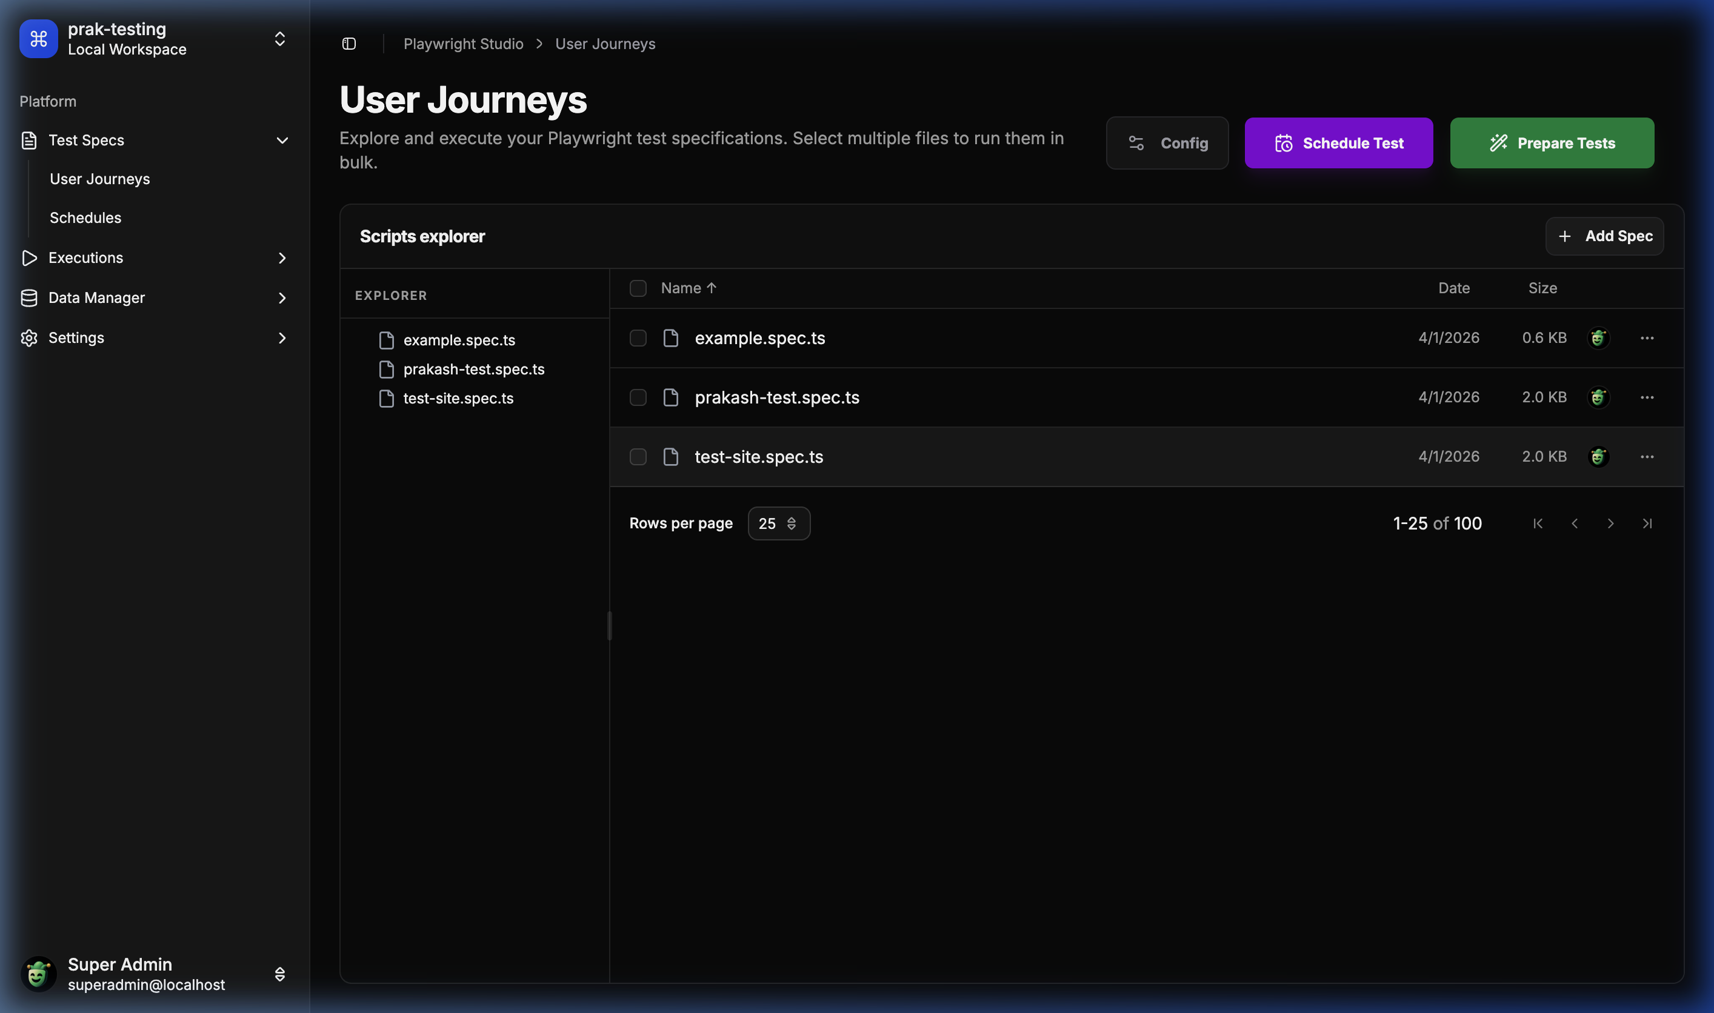Go to the previous page
This screenshot has width=1714, height=1013.
pos(1574,523)
